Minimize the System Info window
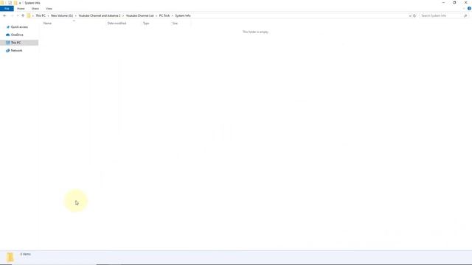This screenshot has height=265, width=472. tap(443, 3)
